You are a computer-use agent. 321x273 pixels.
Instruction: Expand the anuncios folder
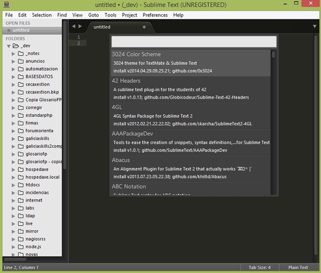tap(13, 61)
